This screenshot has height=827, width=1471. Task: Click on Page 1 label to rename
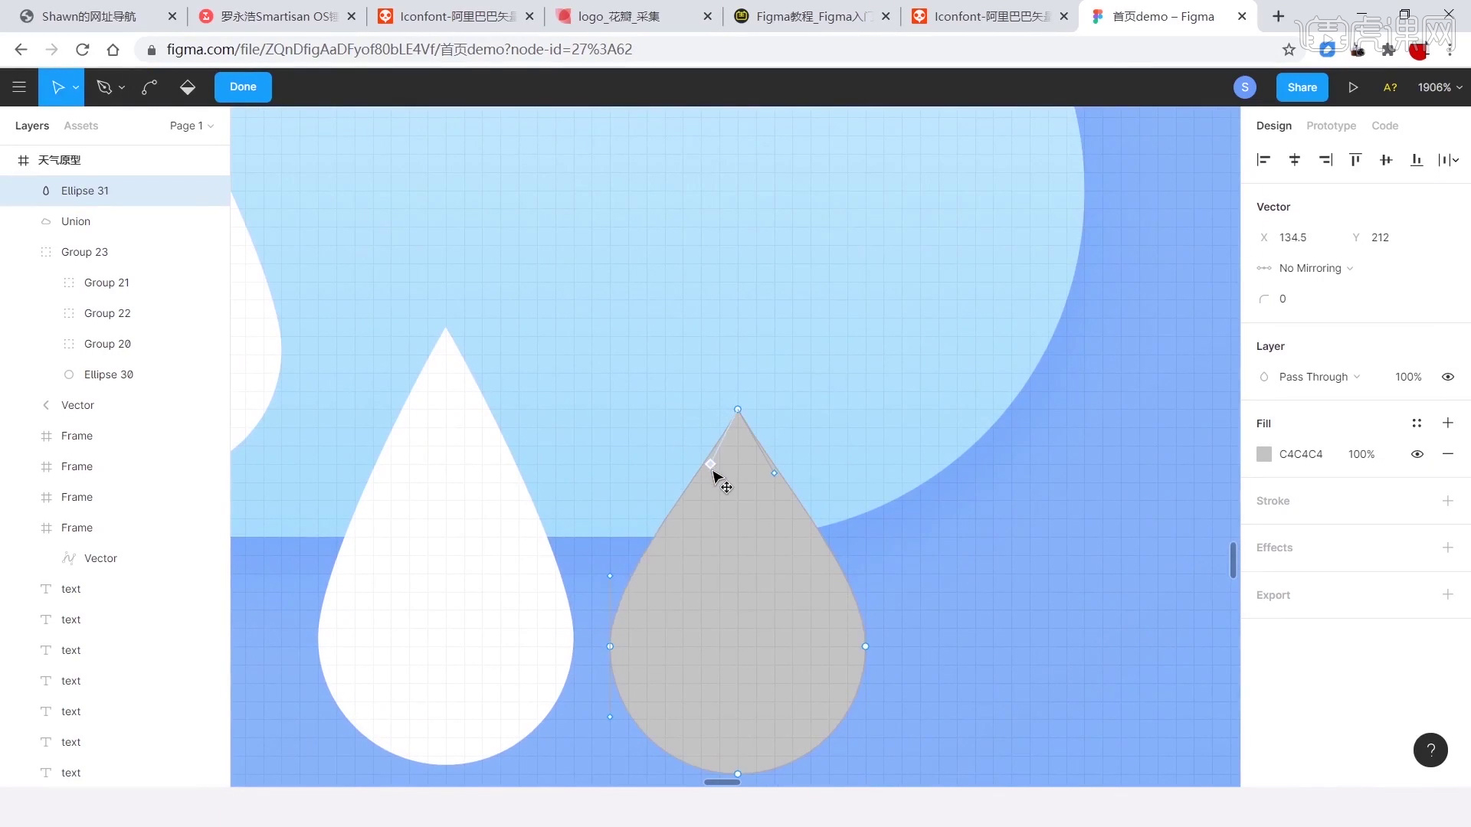click(186, 126)
